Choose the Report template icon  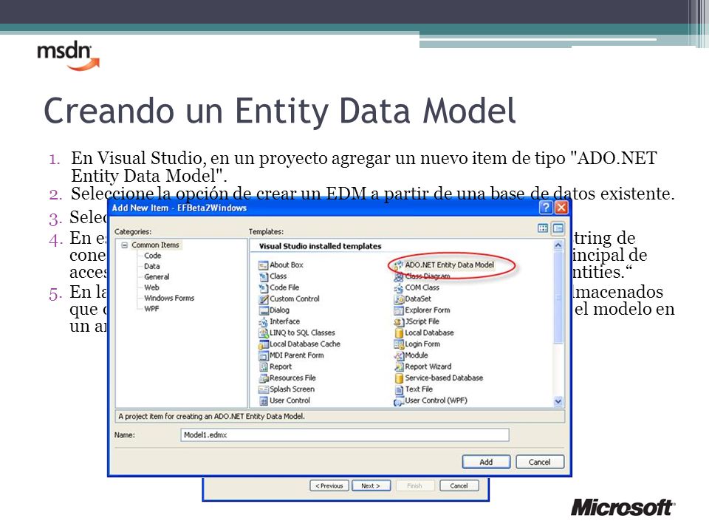pos(263,367)
